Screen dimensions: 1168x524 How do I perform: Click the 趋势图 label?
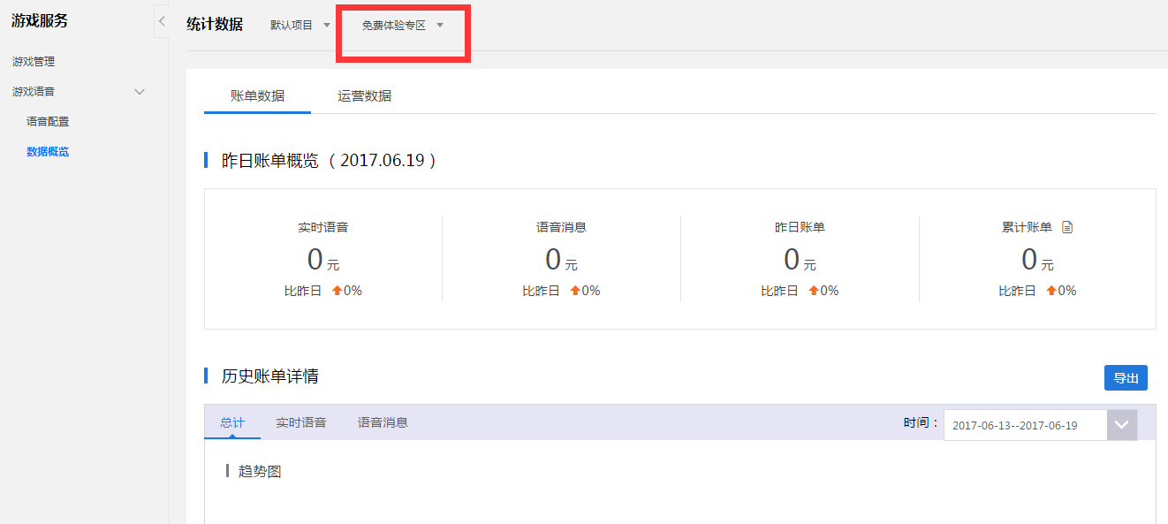coord(260,472)
